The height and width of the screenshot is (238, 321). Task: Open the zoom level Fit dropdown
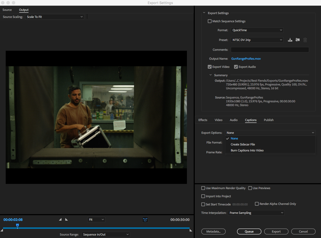click(x=96, y=220)
